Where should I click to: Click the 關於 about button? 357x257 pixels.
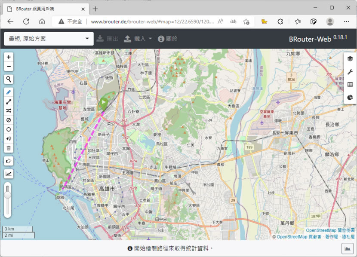pos(168,39)
